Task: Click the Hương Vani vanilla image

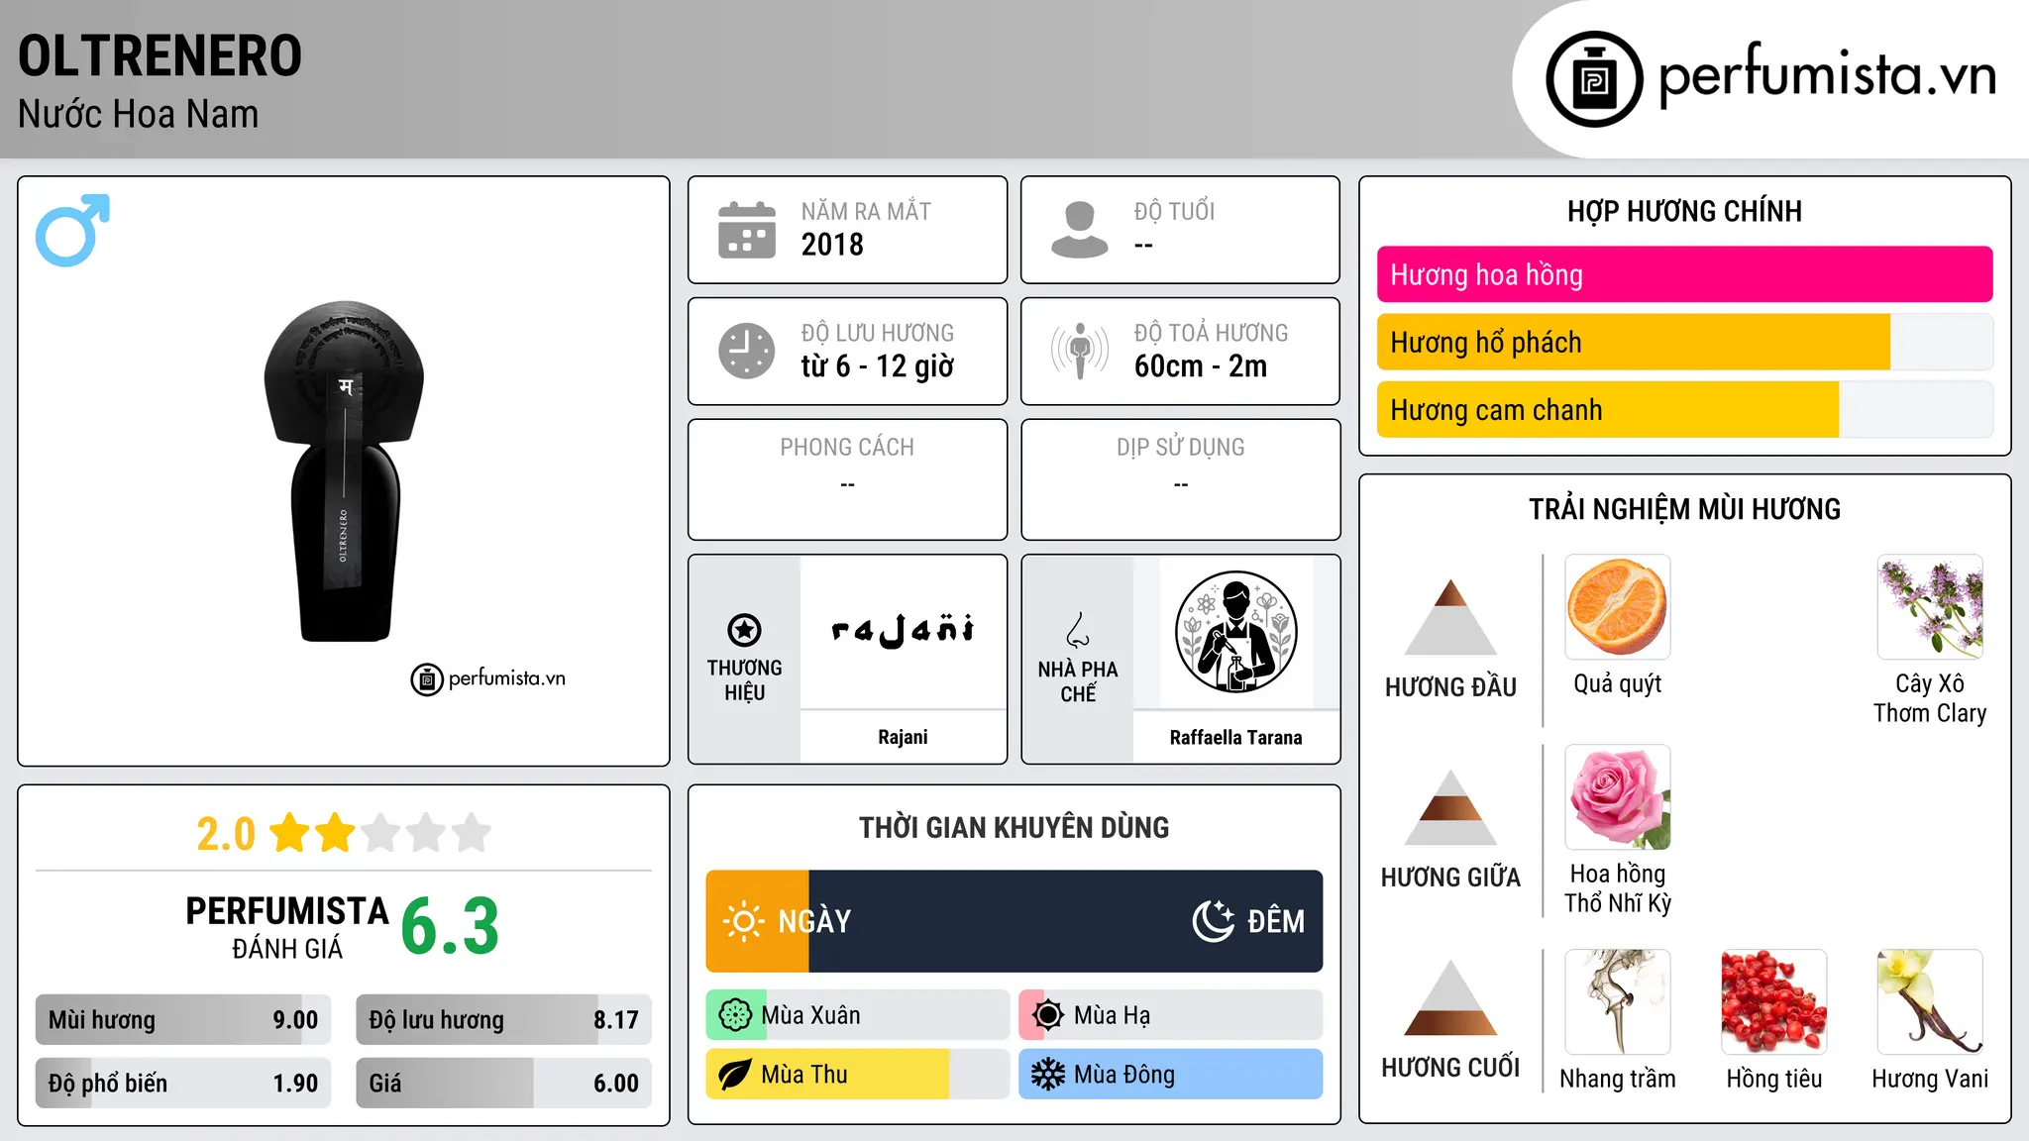Action: [x=1930, y=1001]
